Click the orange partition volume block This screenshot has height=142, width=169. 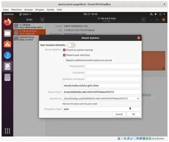[153, 61]
